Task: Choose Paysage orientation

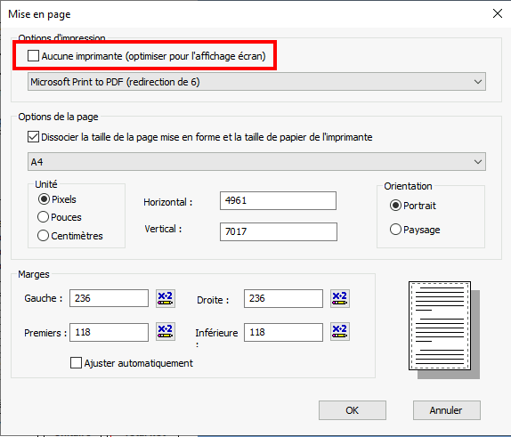Action: [x=395, y=230]
